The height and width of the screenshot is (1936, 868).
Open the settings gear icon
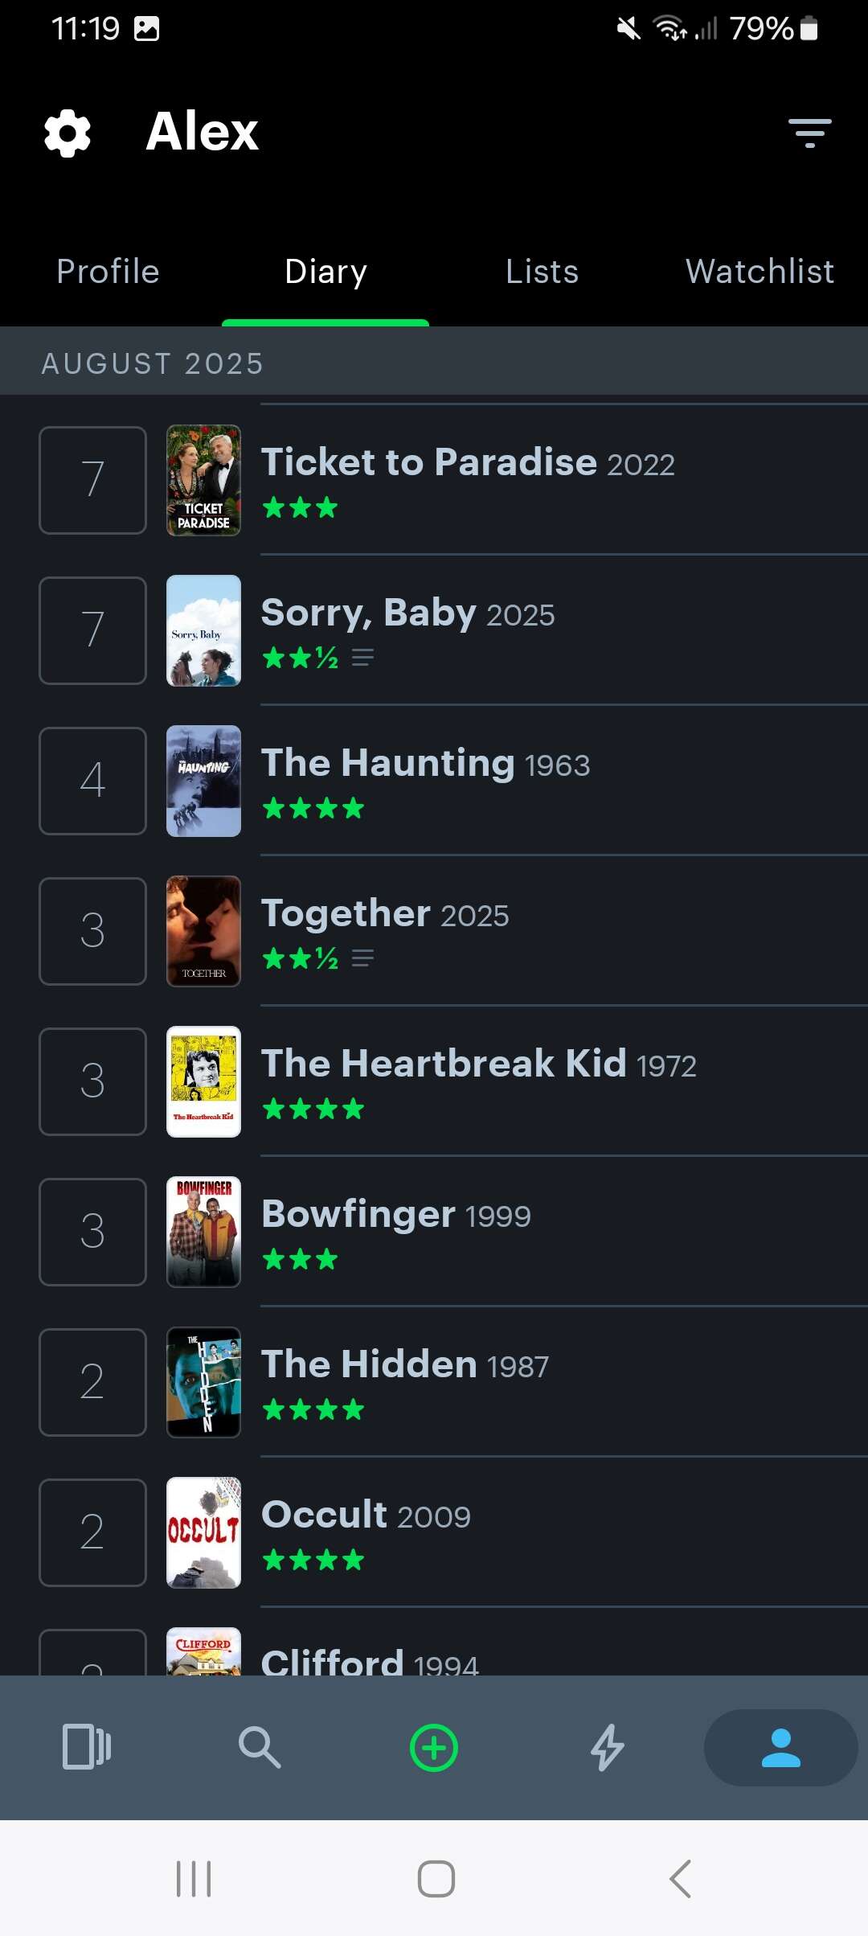coord(68,133)
